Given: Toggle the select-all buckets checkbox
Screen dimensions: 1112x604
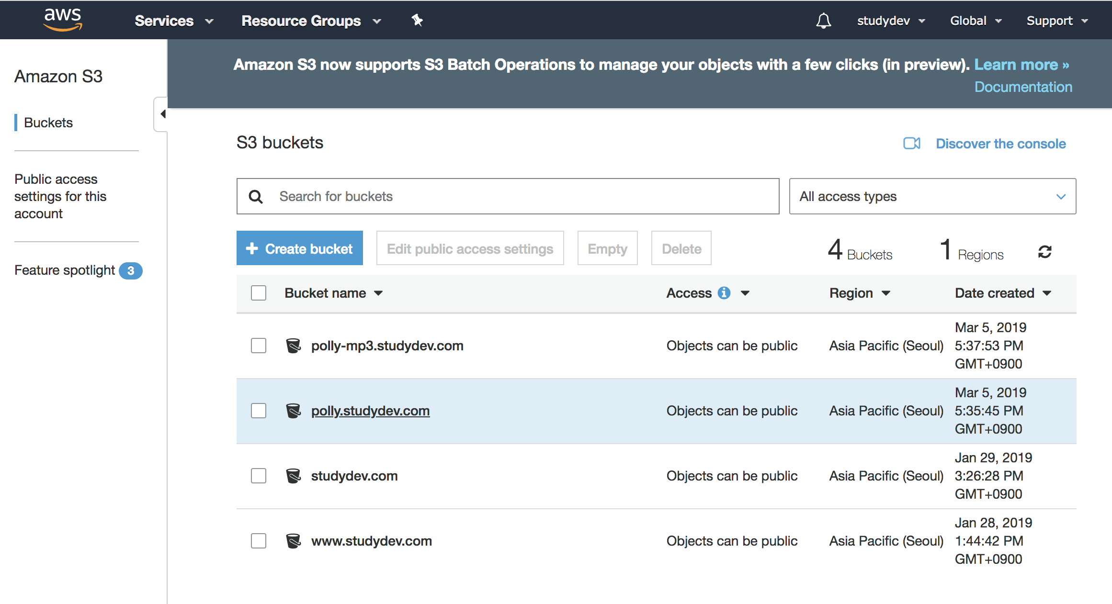Looking at the screenshot, I should tap(259, 293).
